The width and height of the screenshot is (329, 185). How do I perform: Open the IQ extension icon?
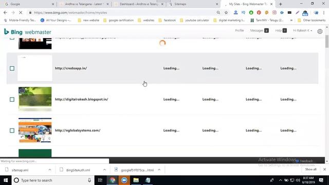243,12
